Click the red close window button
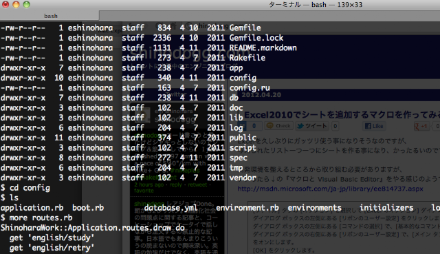Viewport: 440px width, 254px height. click(x=5, y=5)
